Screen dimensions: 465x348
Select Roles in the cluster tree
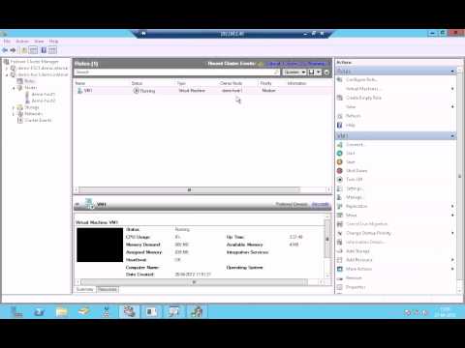pos(29,81)
